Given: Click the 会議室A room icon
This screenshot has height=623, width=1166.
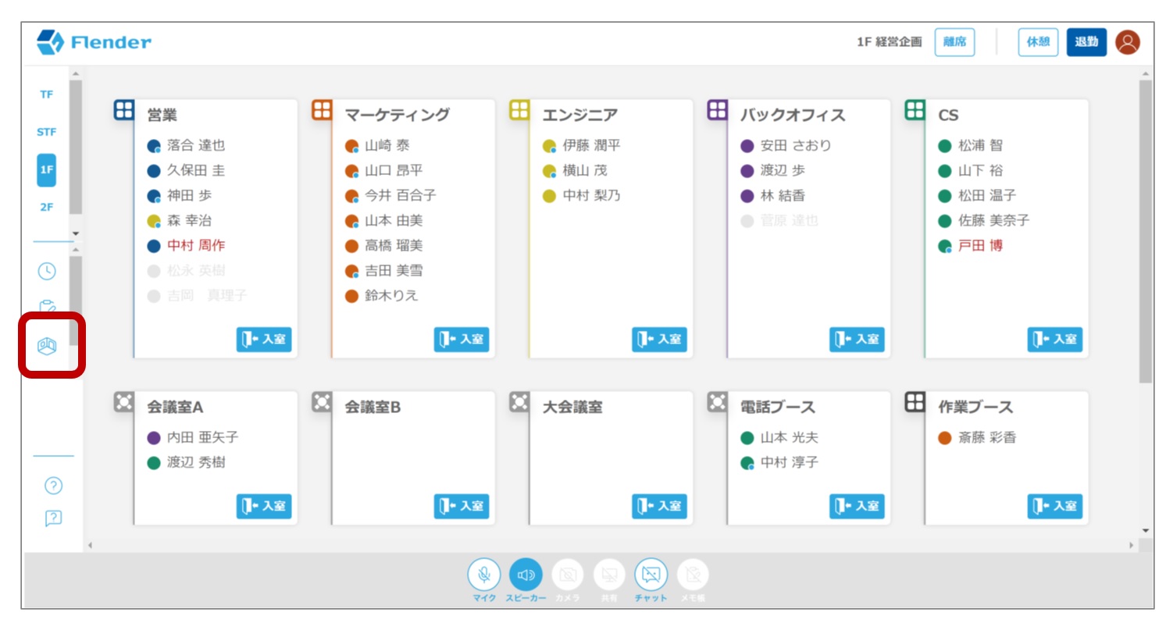Looking at the screenshot, I should (124, 402).
